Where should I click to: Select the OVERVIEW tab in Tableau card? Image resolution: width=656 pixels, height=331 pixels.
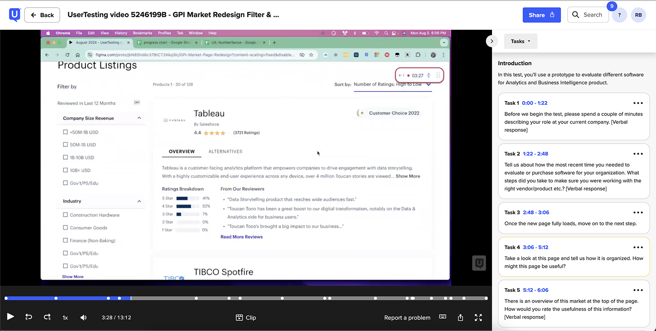pos(182,152)
